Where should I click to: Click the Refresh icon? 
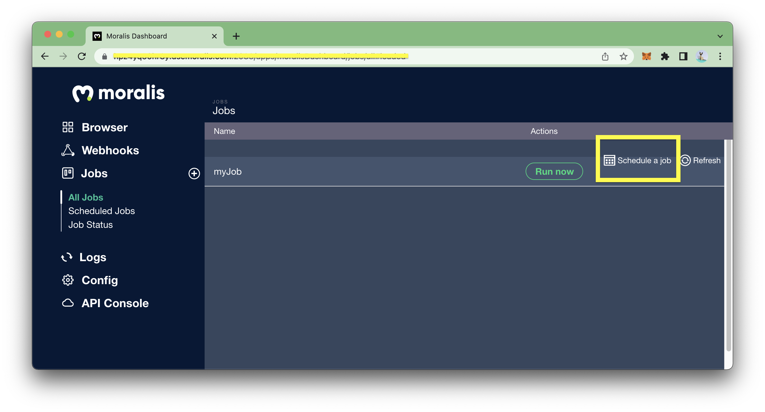[686, 160]
